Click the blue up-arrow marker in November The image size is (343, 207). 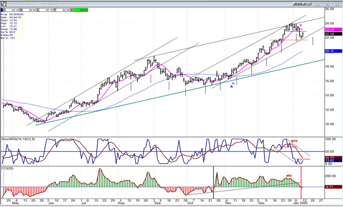pos(232,87)
